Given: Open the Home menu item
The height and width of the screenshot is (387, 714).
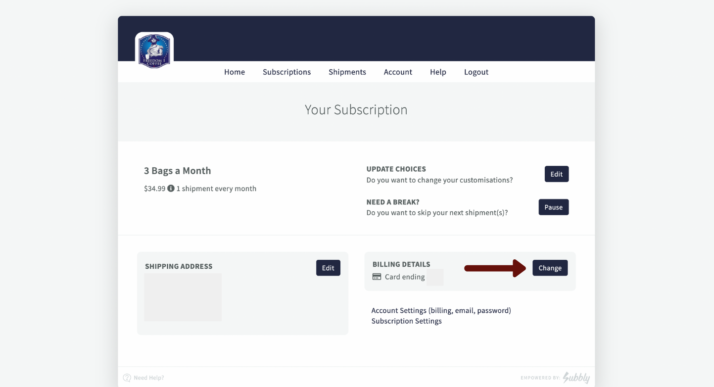Looking at the screenshot, I should click(x=234, y=72).
